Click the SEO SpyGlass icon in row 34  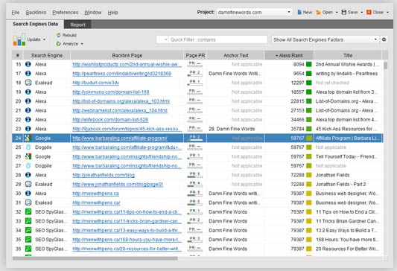coord(28,230)
